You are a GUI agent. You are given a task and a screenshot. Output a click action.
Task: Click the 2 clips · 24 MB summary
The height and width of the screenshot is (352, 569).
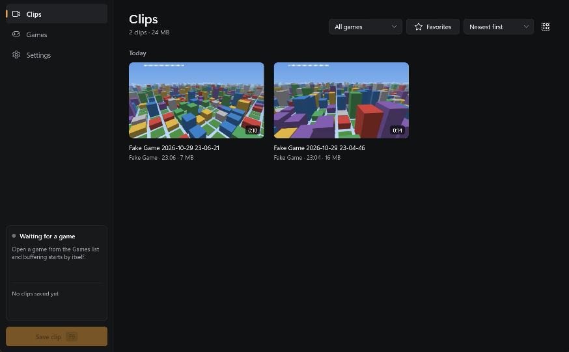(x=149, y=32)
